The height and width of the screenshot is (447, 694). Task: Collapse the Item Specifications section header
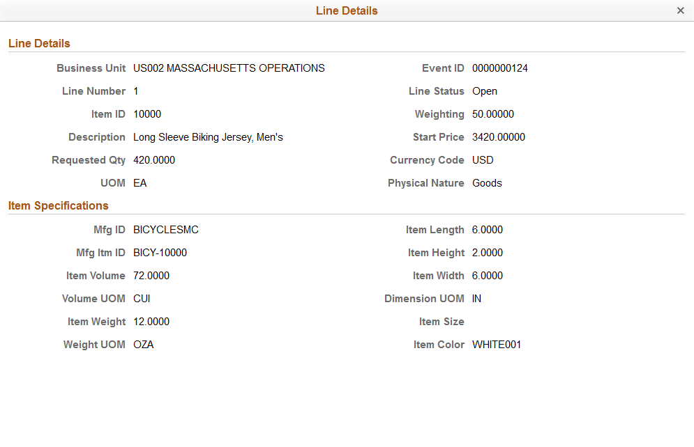point(58,205)
